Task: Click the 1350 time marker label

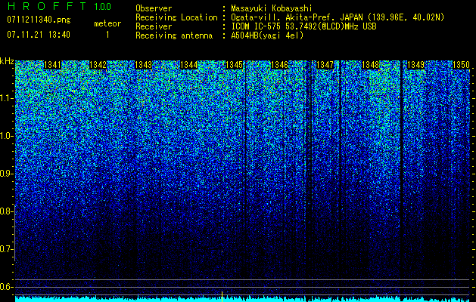Action: 461,65
